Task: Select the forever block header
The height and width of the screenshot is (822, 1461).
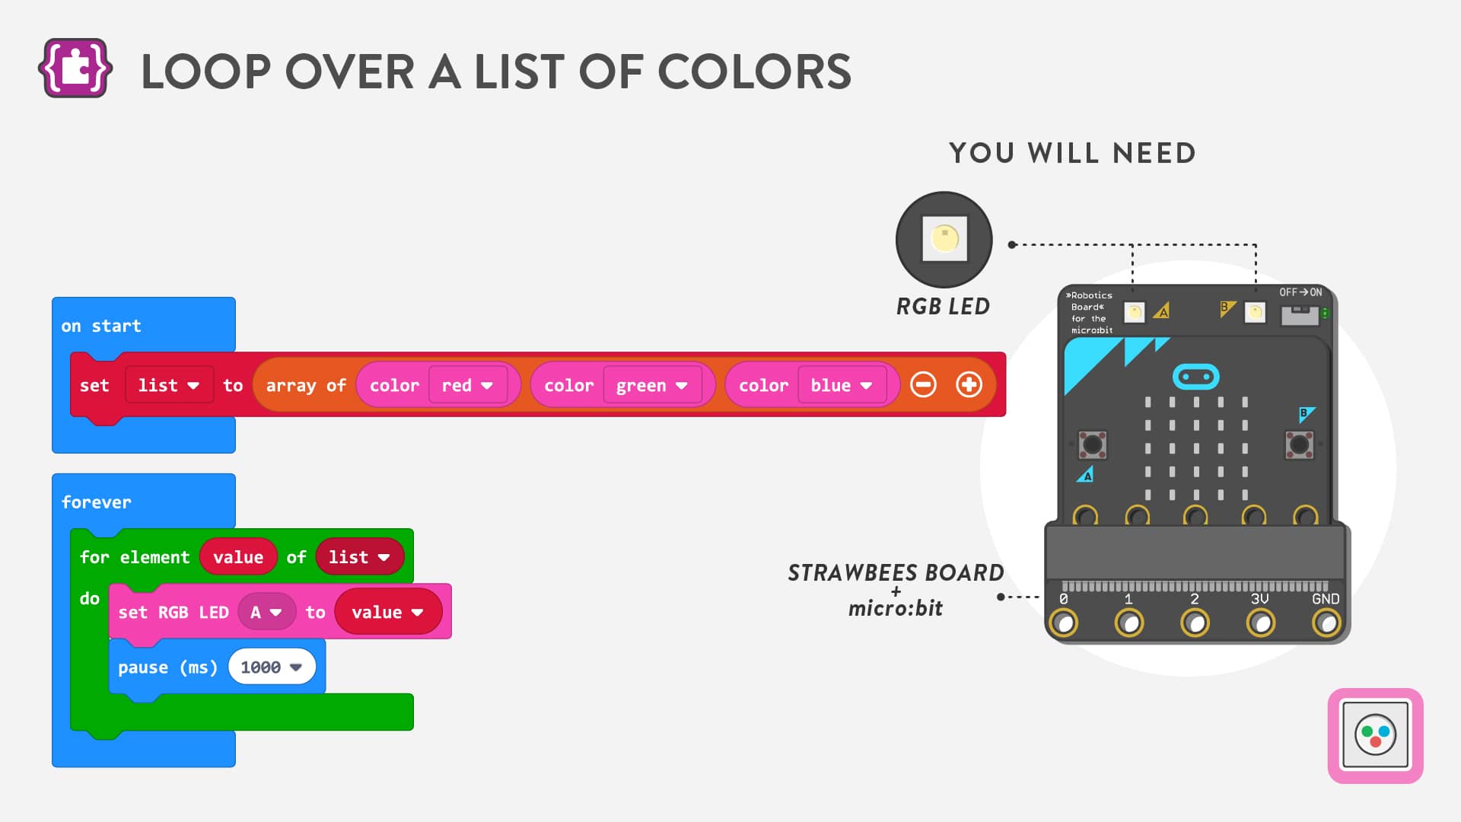Action: pyautogui.click(x=97, y=502)
